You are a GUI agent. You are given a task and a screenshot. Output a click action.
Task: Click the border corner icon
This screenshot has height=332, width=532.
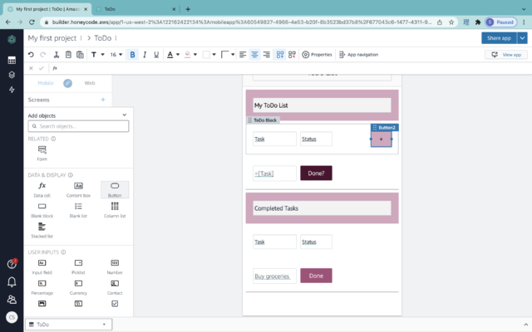224,55
